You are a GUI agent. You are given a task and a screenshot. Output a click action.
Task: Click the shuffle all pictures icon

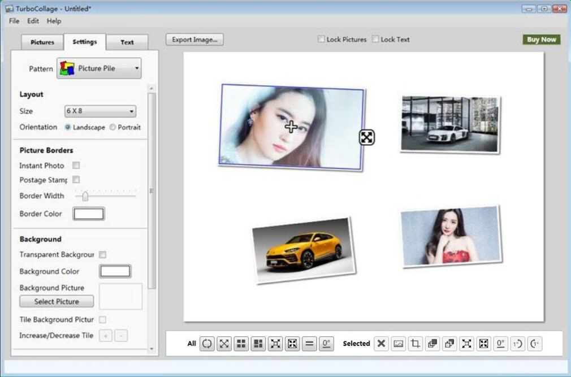pyautogui.click(x=207, y=344)
